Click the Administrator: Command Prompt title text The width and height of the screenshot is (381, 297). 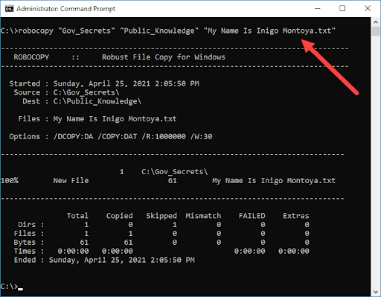coord(65,9)
